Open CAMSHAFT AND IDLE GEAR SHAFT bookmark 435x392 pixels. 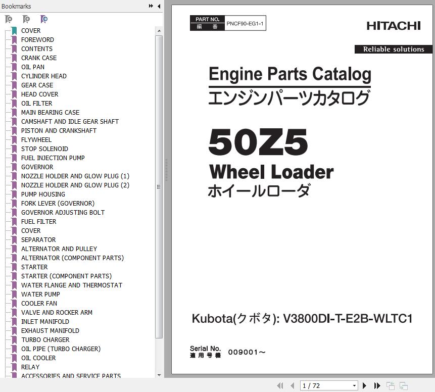(x=70, y=122)
